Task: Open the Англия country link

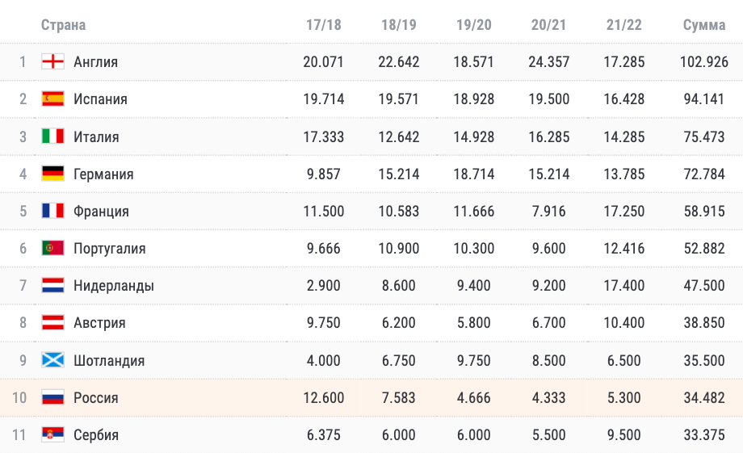Action: [x=96, y=62]
